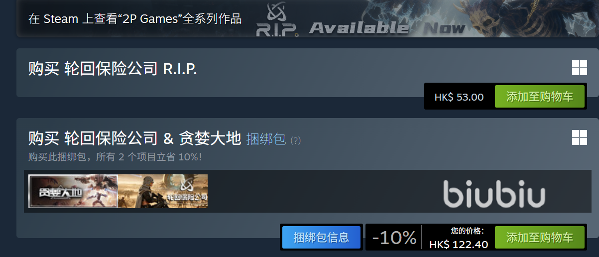Click the 购买 轮回保险公司 R.I.P. heading

pyautogui.click(x=113, y=69)
